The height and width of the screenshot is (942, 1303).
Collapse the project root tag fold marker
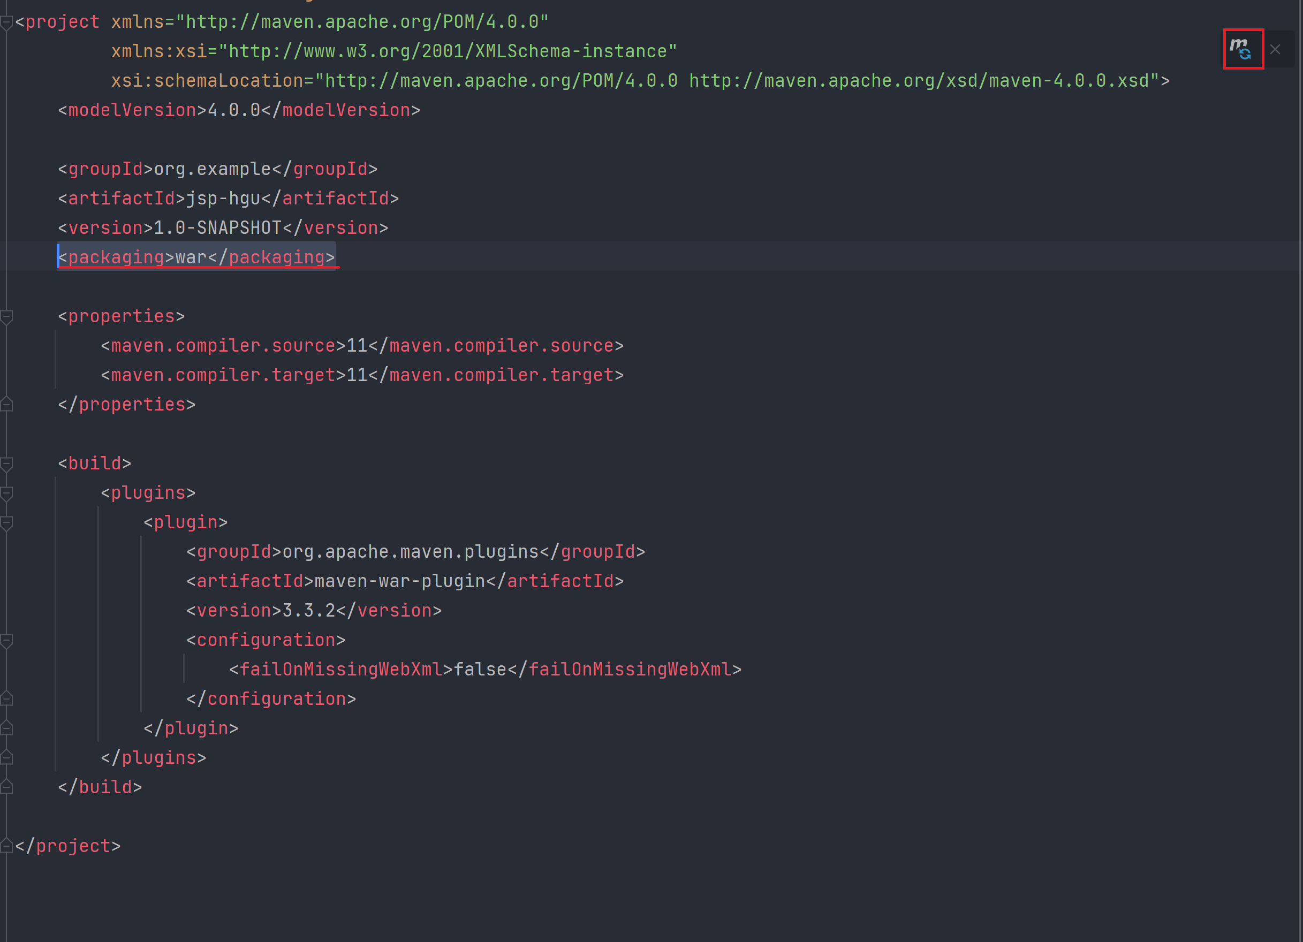[x=6, y=23]
